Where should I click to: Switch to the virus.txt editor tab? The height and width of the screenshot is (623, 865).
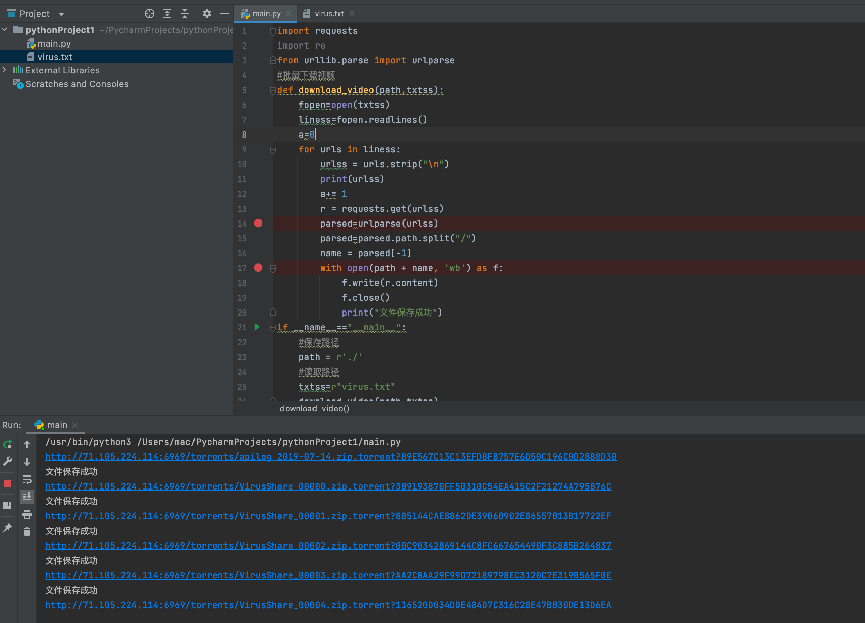pyautogui.click(x=329, y=14)
